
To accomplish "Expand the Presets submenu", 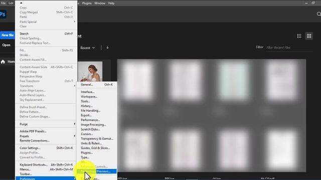I will (x=46, y=136).
